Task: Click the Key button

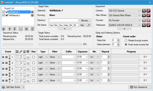Action: click(x=82, y=25)
